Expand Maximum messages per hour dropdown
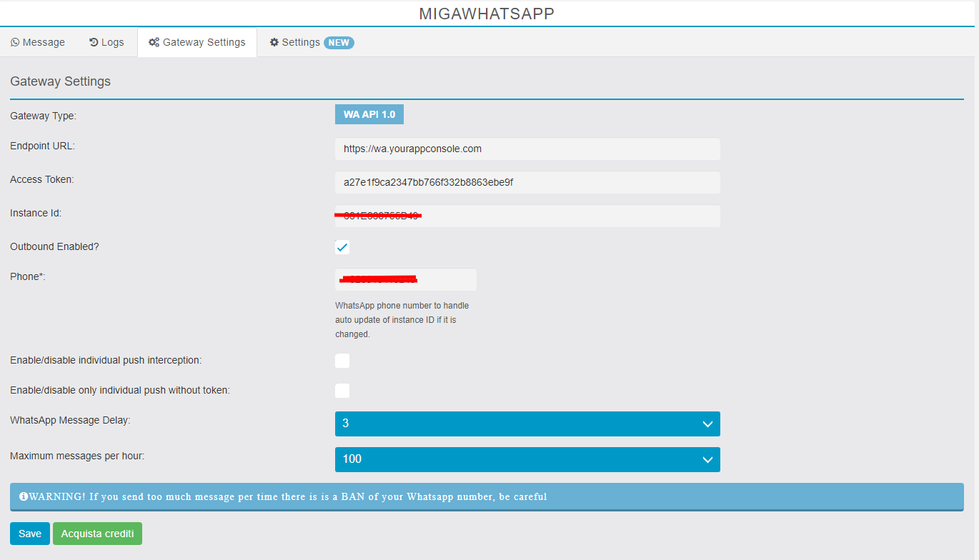Image resolution: width=979 pixels, height=560 pixels. 527,459
